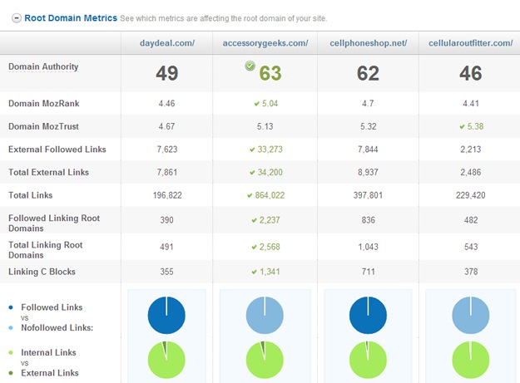Click the Domain MozRank row label
This screenshot has width=520, height=383.
pos(44,104)
